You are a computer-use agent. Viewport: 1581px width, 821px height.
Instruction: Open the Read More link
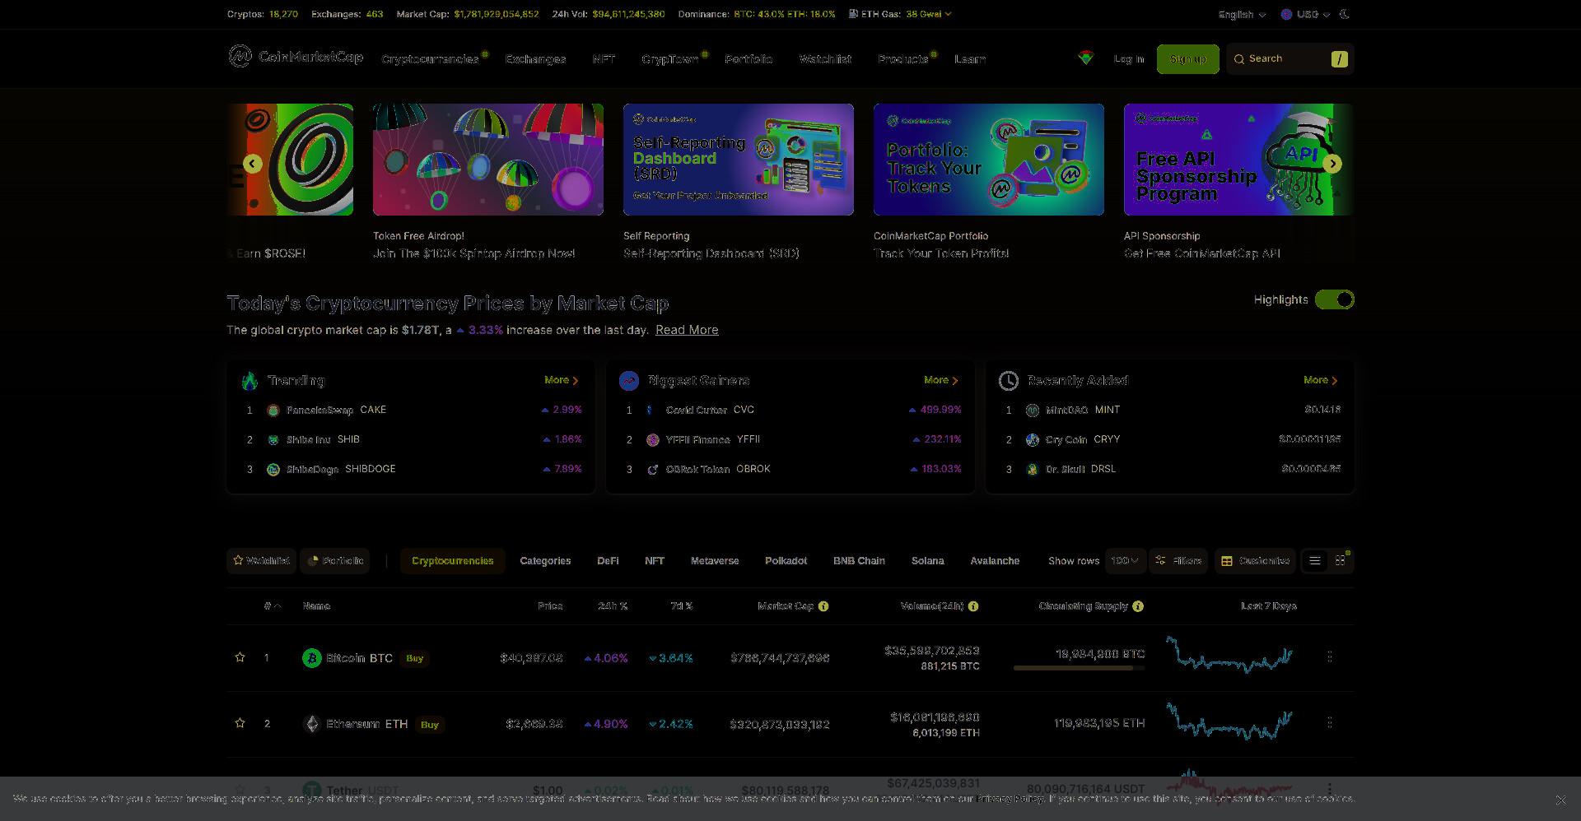[x=687, y=330]
